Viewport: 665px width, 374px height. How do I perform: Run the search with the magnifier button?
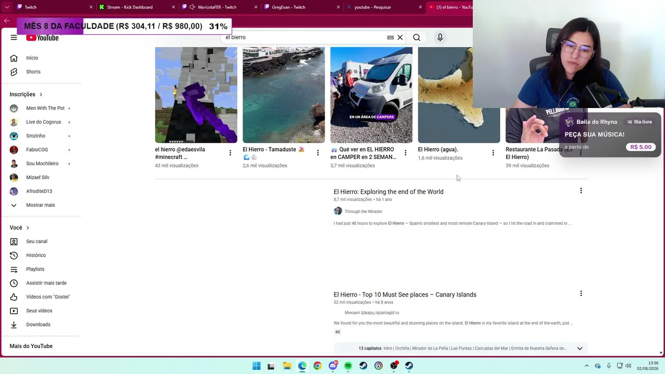point(417,37)
